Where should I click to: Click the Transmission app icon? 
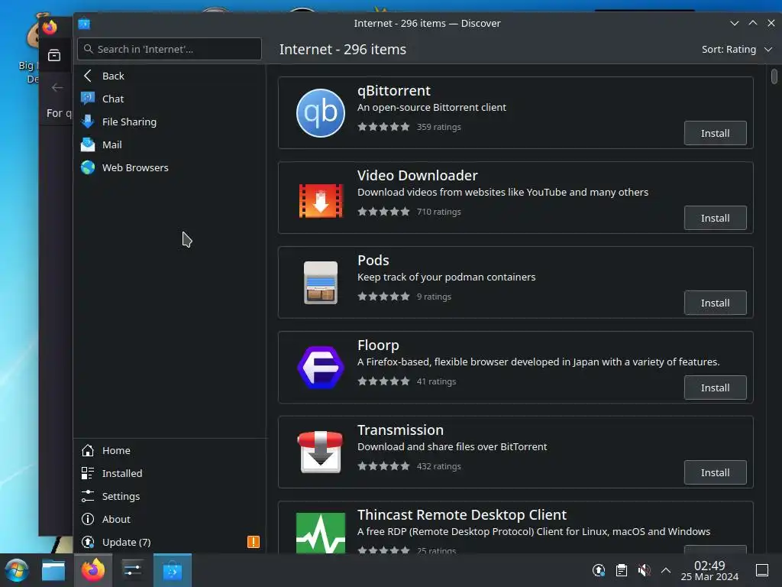pyautogui.click(x=320, y=452)
